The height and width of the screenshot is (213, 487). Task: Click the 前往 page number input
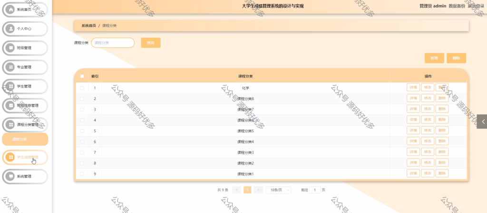pyautogui.click(x=315, y=190)
